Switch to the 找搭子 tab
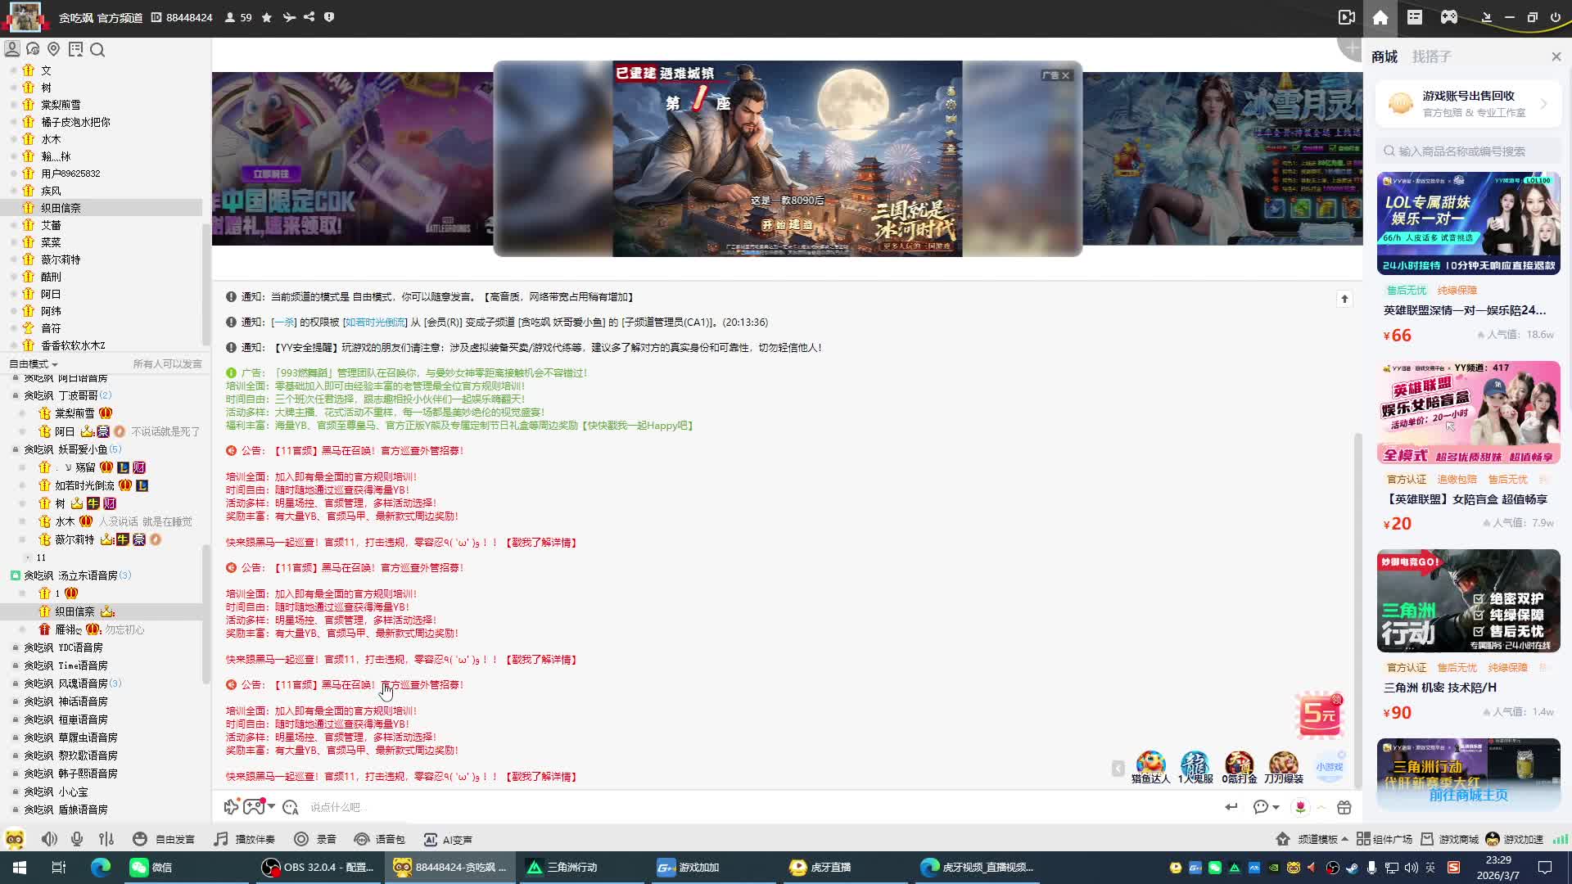Image resolution: width=1572 pixels, height=884 pixels. [x=1431, y=56]
